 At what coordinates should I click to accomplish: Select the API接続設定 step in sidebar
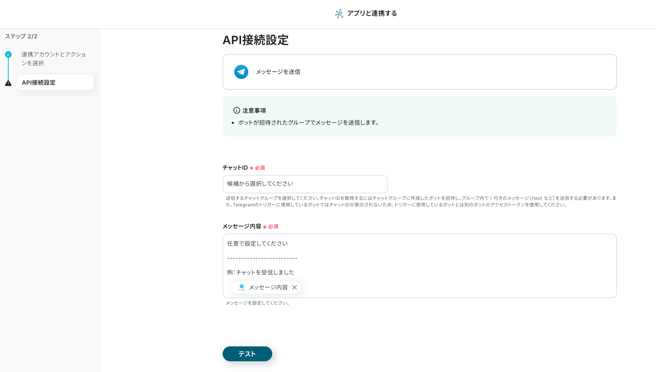click(x=55, y=83)
